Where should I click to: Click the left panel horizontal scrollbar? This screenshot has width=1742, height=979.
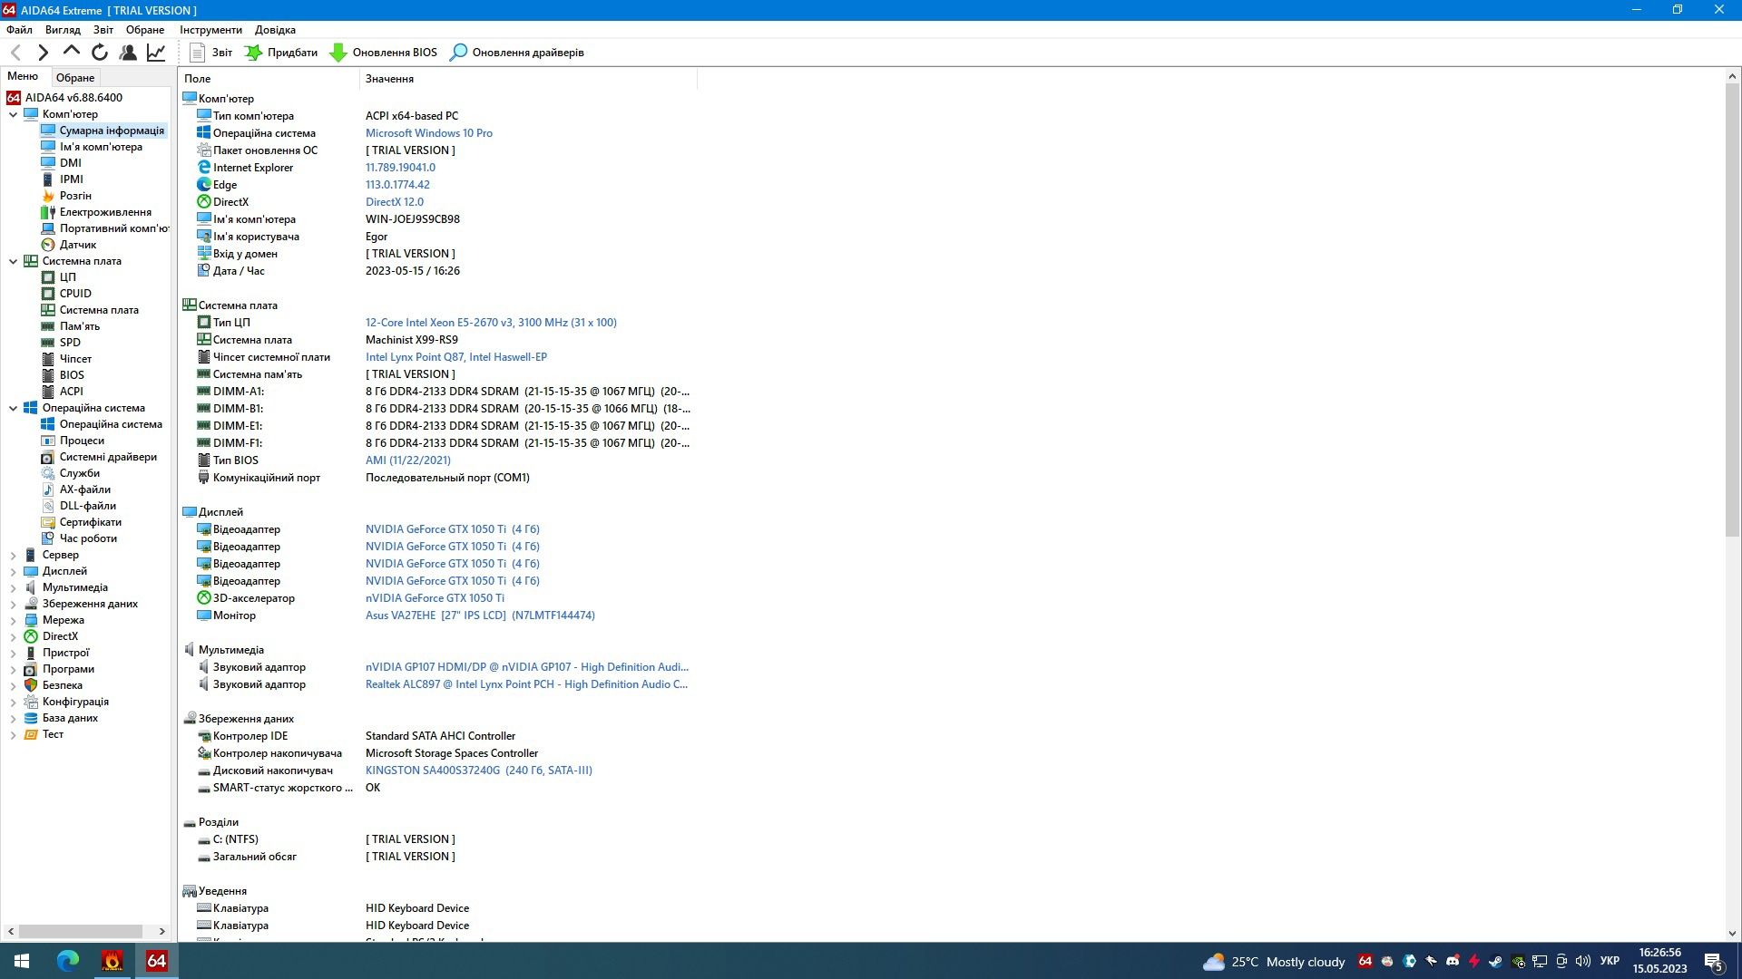click(80, 931)
